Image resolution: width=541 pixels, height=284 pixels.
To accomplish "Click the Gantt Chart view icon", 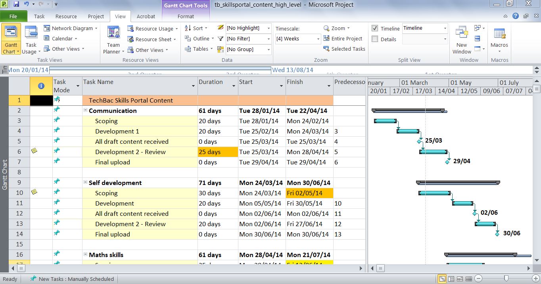I will (x=11, y=40).
